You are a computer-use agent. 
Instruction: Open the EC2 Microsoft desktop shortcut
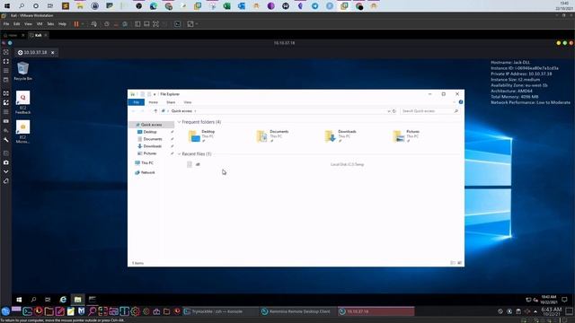22,132
